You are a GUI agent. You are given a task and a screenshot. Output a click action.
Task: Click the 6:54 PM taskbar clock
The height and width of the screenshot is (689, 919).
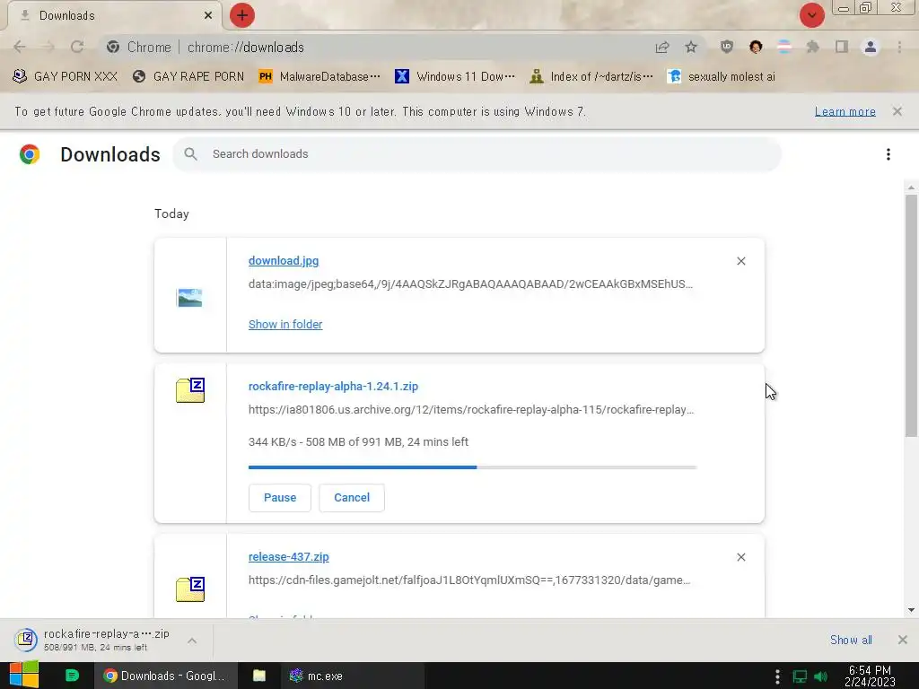(x=870, y=676)
